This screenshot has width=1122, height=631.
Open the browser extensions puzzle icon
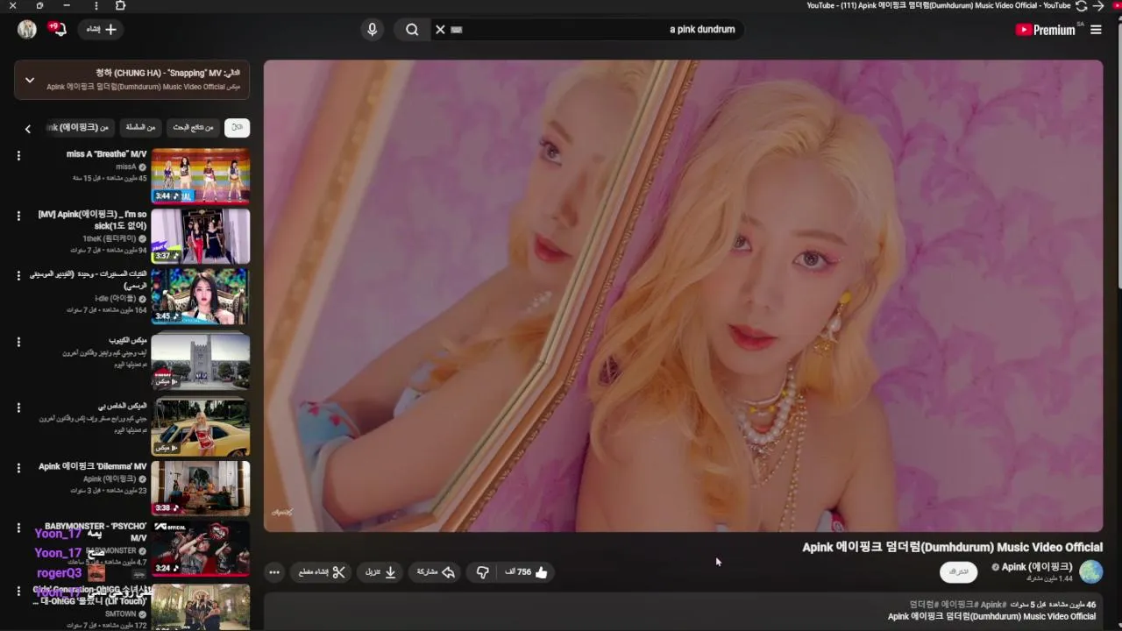[120, 6]
